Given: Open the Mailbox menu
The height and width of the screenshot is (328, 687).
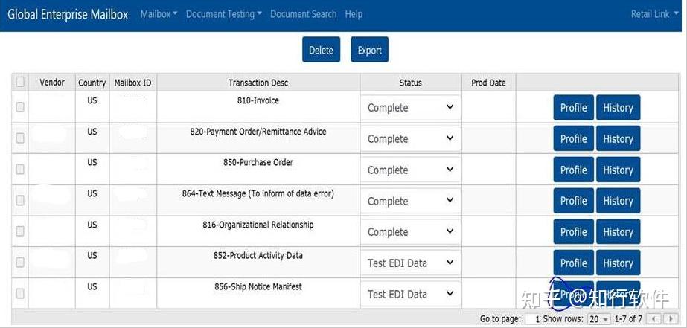Looking at the screenshot, I should 159,14.
